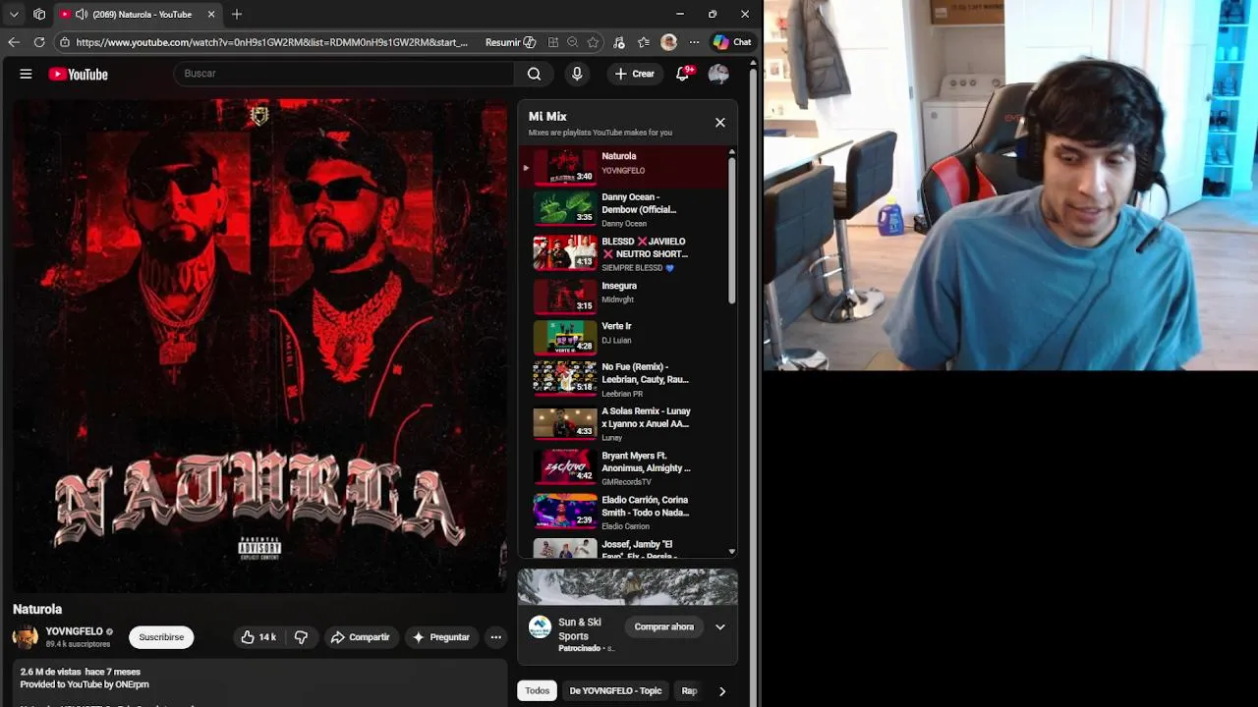Image resolution: width=1258 pixels, height=707 pixels.
Task: Open the YOVNGFELO channel avatar
Action: click(x=25, y=637)
